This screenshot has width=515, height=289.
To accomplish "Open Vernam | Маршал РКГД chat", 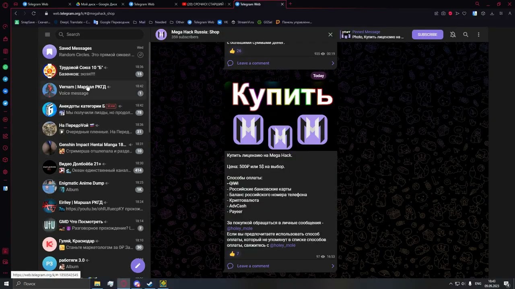I will click(94, 90).
